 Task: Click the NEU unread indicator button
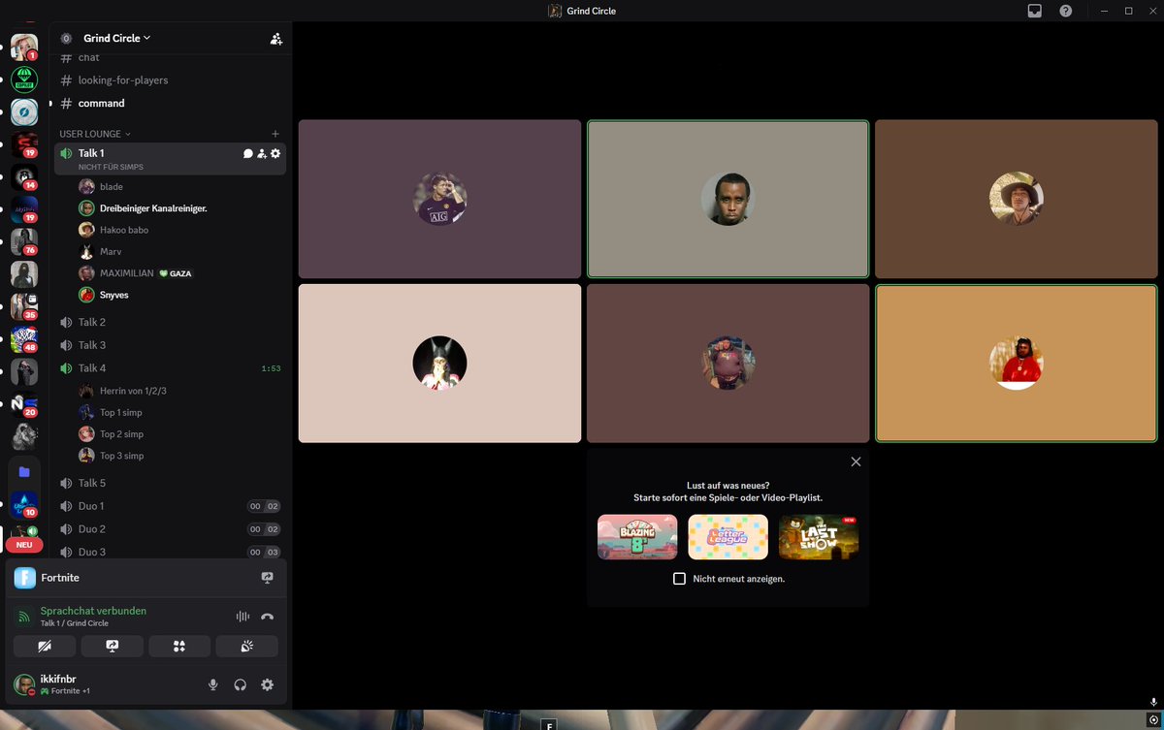(24, 545)
